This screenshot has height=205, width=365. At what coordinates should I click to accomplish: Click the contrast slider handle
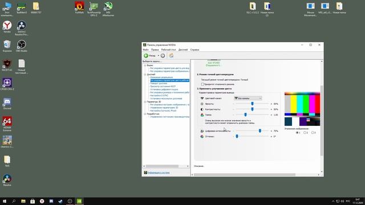252,109
